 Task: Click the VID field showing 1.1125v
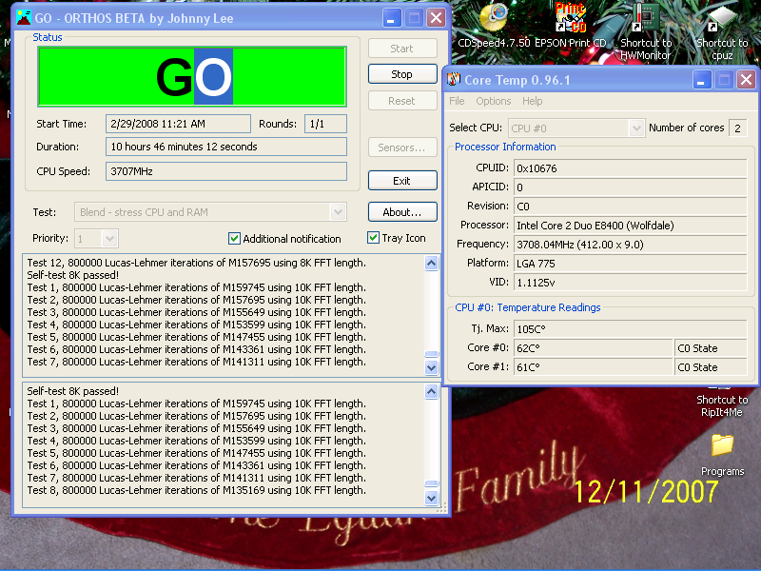(630, 283)
